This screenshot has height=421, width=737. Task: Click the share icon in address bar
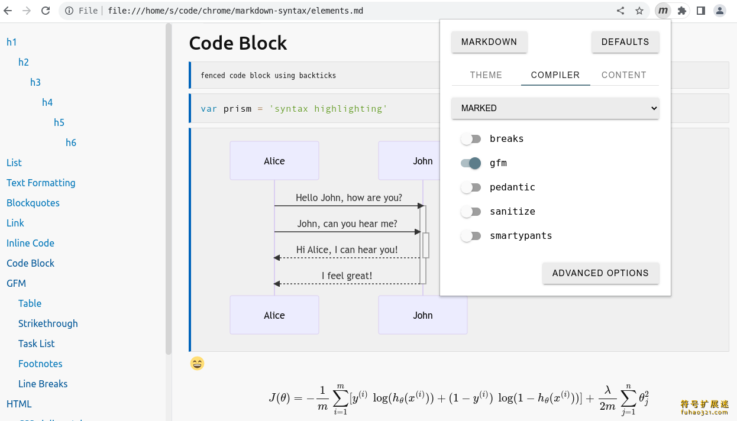coord(620,11)
